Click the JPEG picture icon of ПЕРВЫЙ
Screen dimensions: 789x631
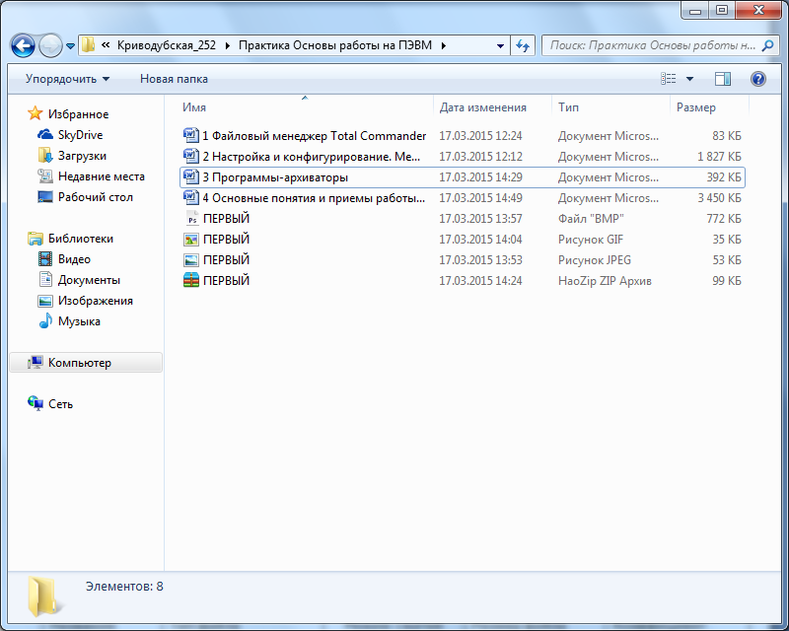point(191,260)
